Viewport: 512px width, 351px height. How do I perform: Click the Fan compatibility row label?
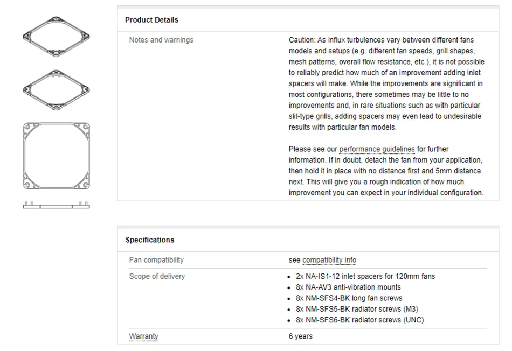(156, 260)
